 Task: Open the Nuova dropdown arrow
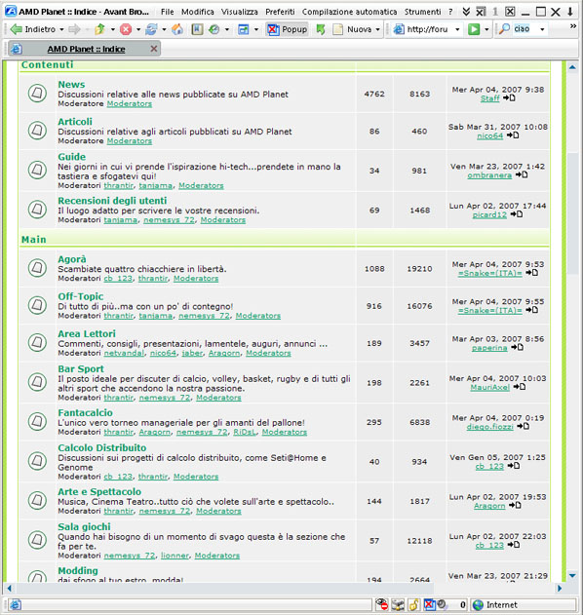tap(377, 29)
